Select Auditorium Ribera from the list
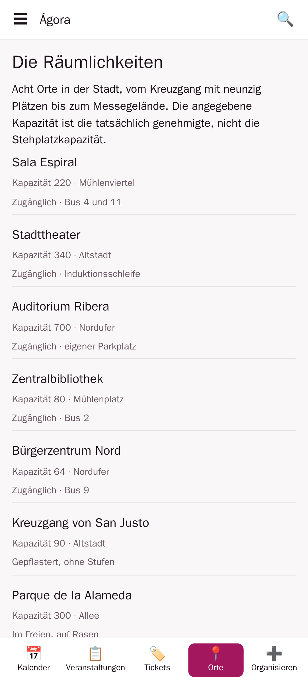Screen dimensions: 308x683 pos(154,326)
